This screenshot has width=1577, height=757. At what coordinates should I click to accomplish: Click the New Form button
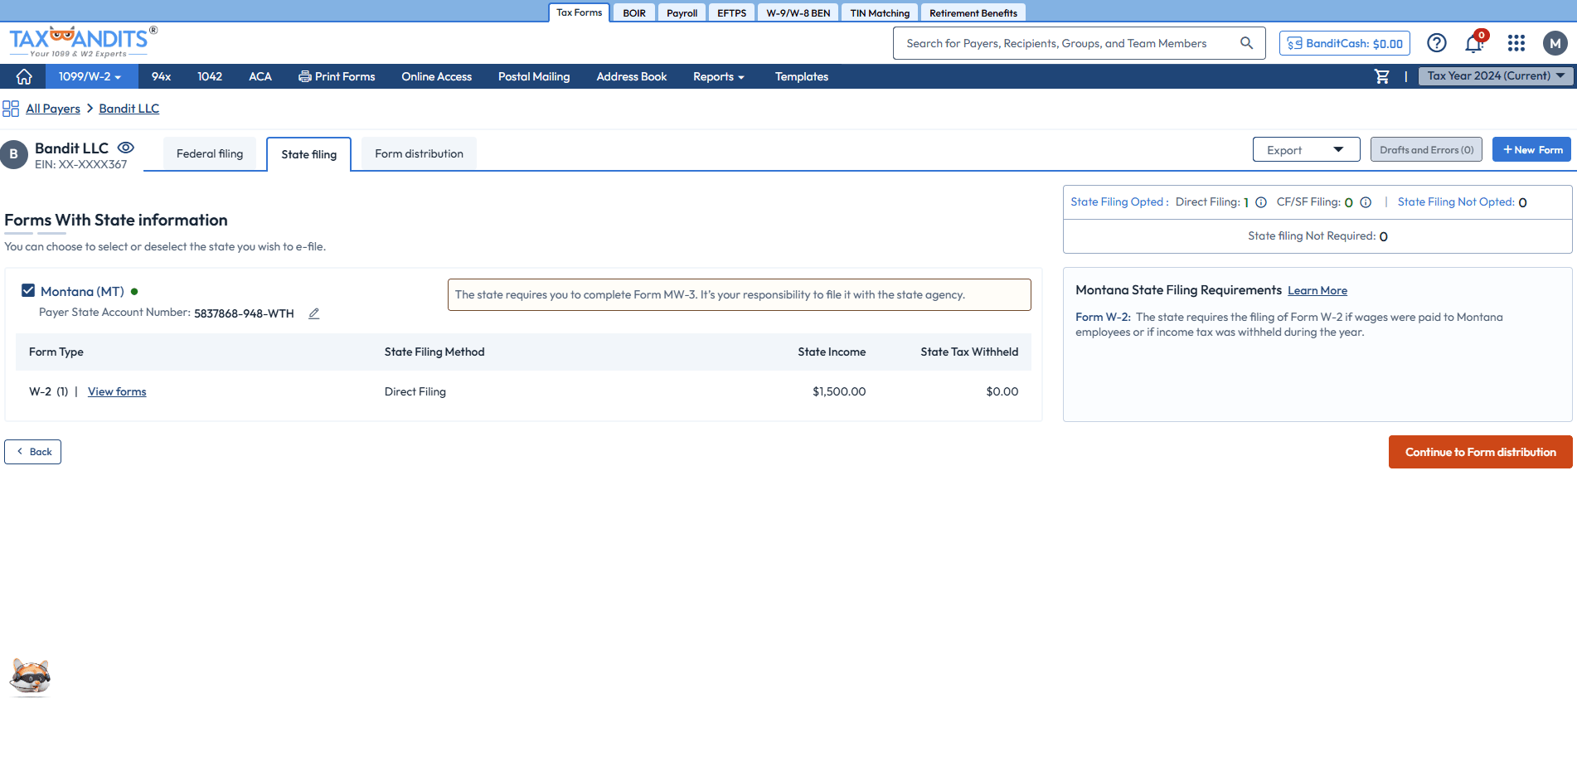[x=1531, y=150]
